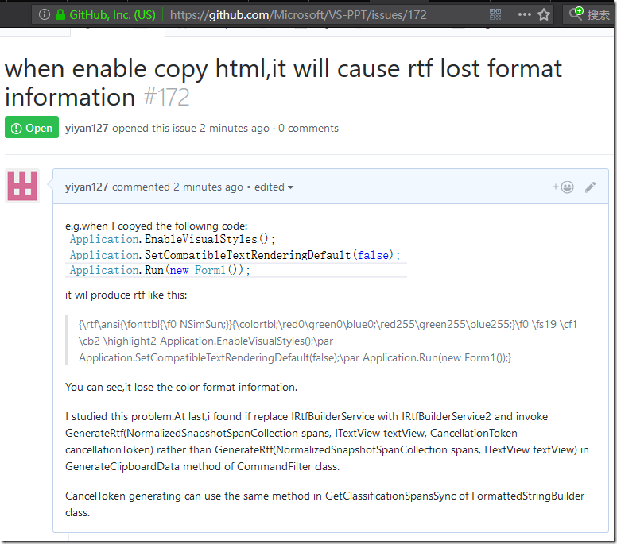617x544 pixels.
Task: Expand the edited history dropdown
Action: tap(274, 187)
